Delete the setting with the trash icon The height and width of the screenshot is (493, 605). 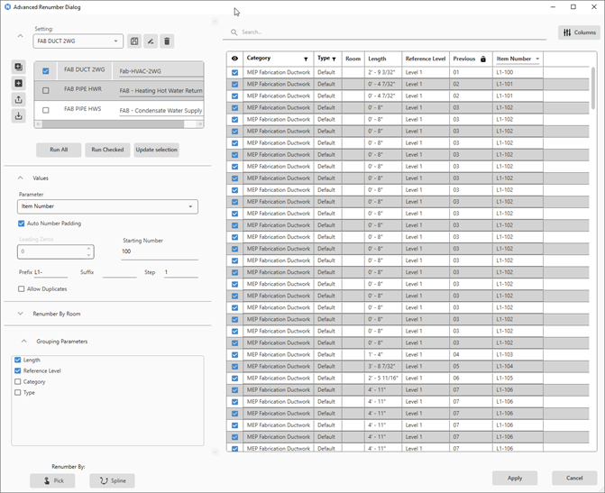167,41
